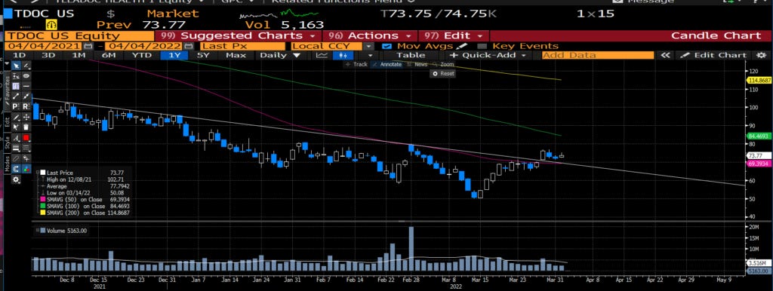773x291 pixels.
Task: Select the P: percent change tool
Action: 16,107
